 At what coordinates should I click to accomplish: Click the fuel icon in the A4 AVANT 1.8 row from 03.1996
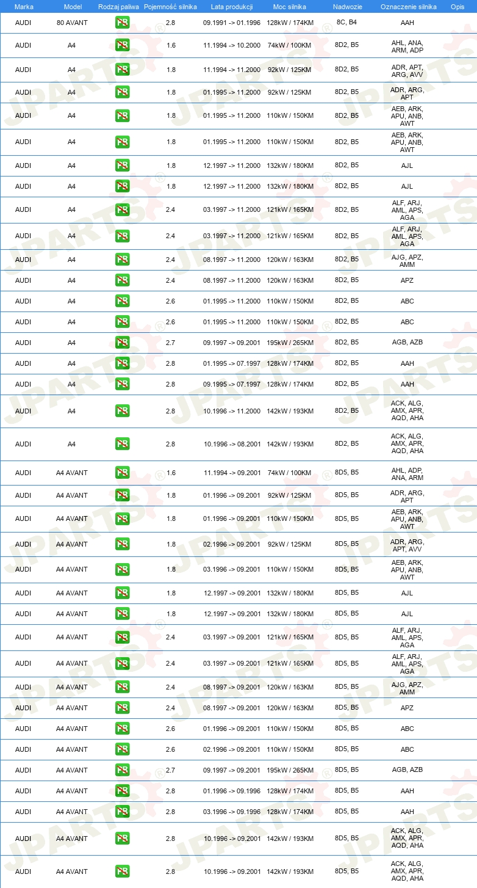(122, 569)
